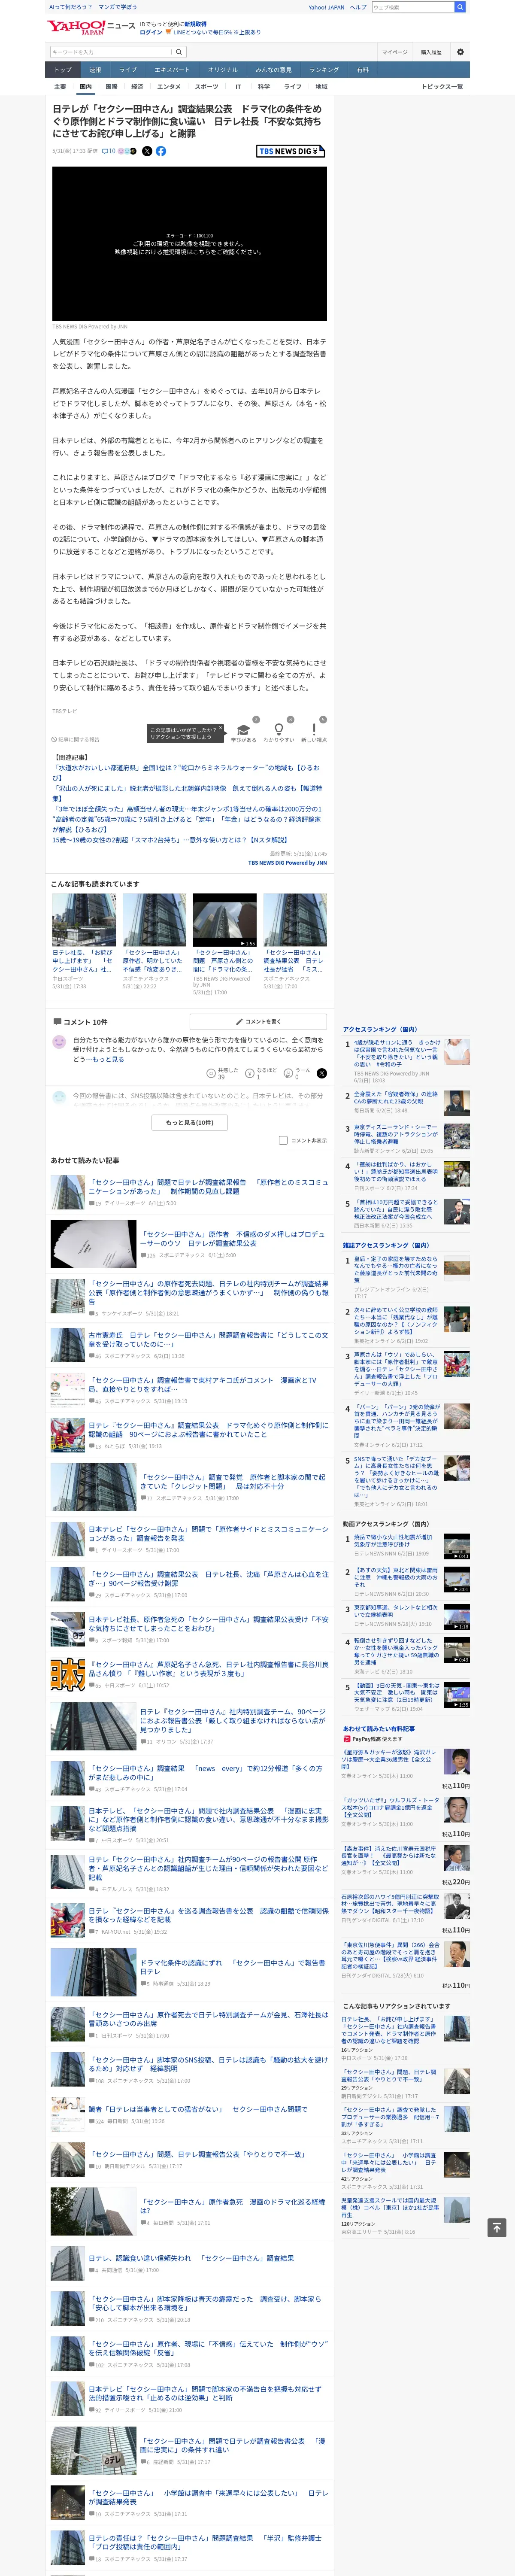The width and height of the screenshot is (515, 2576).
Task: Open comments count bubble under headline
Action: tap(110, 151)
